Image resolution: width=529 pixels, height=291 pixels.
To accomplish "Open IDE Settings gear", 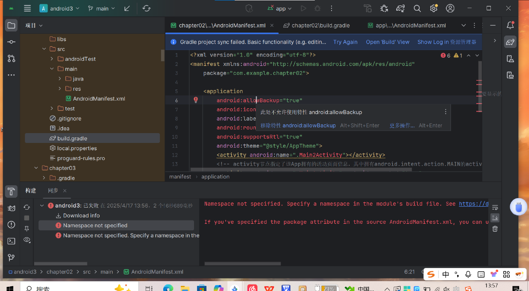I will point(433,8).
